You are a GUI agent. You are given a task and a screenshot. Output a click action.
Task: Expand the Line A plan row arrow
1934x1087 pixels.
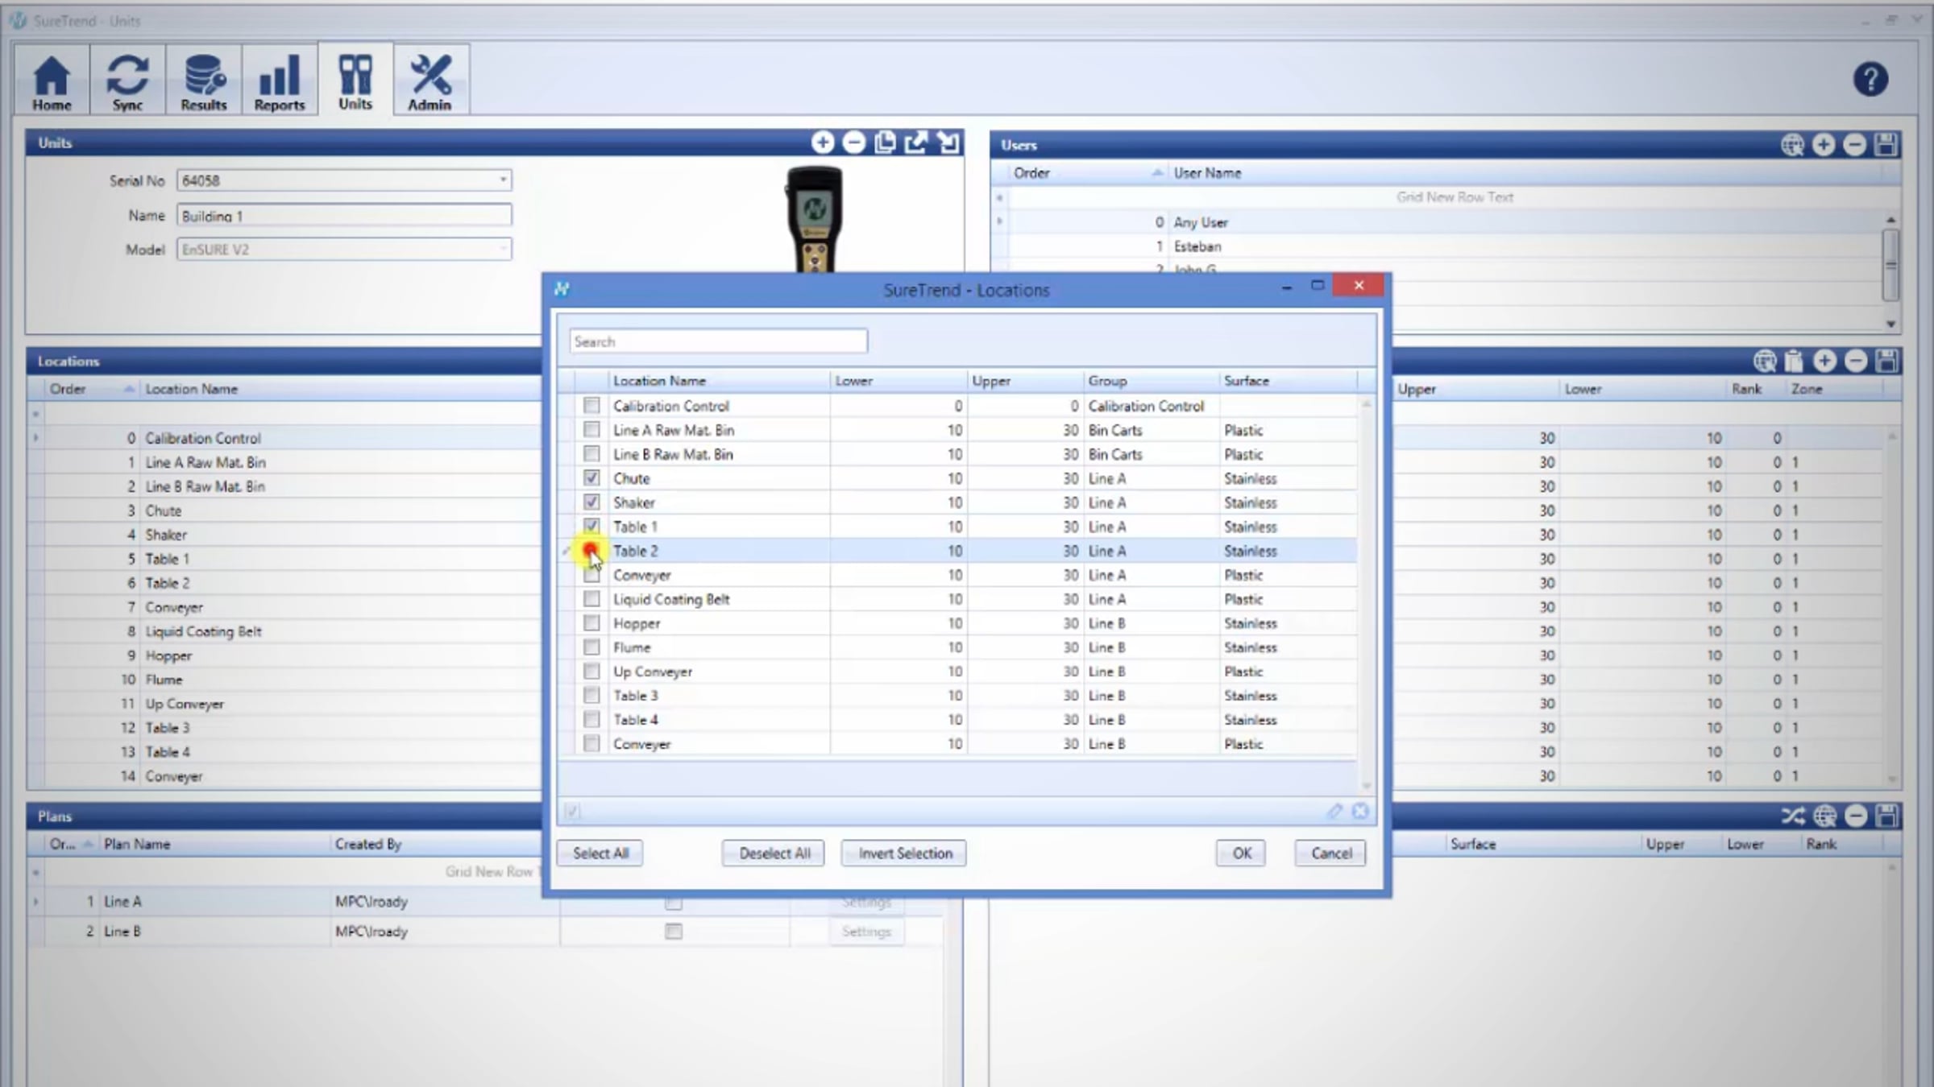[35, 901]
